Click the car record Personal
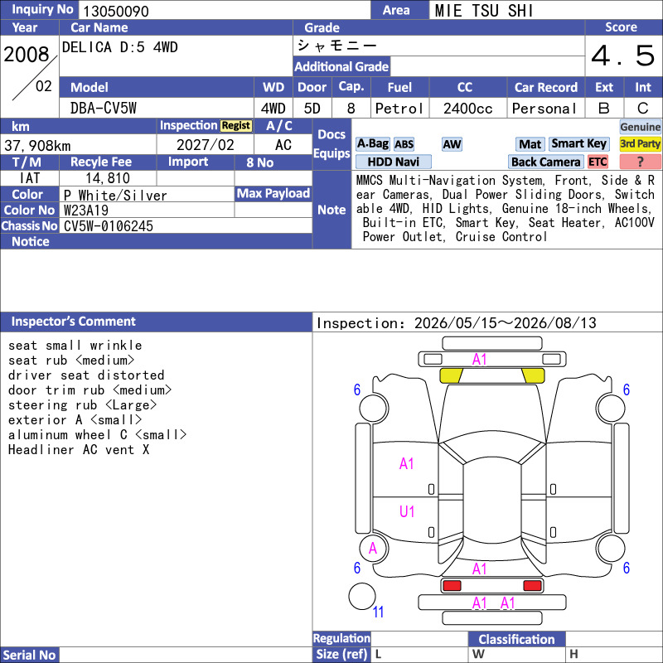The height and width of the screenshot is (663, 663). tap(544, 109)
